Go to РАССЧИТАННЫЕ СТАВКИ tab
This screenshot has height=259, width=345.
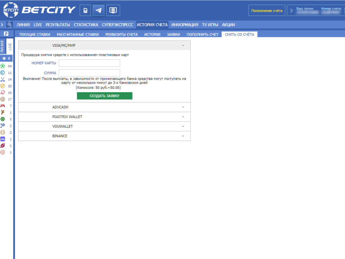coord(78,34)
